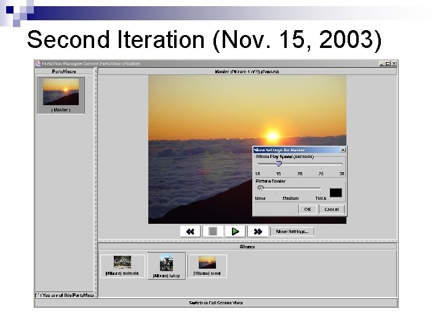
Task: Click the 'Thick' border label
Action: [x=321, y=199]
